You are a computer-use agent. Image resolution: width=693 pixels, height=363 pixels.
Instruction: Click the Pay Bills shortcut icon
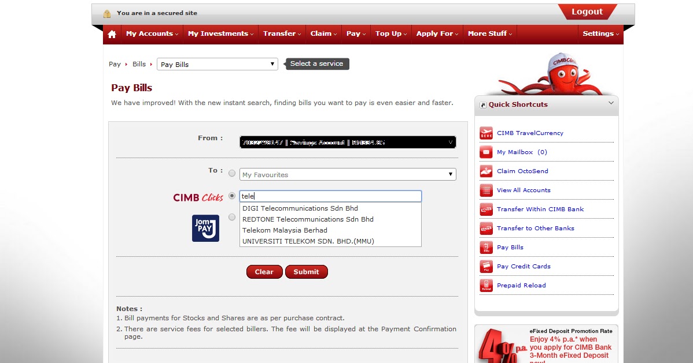(x=486, y=248)
